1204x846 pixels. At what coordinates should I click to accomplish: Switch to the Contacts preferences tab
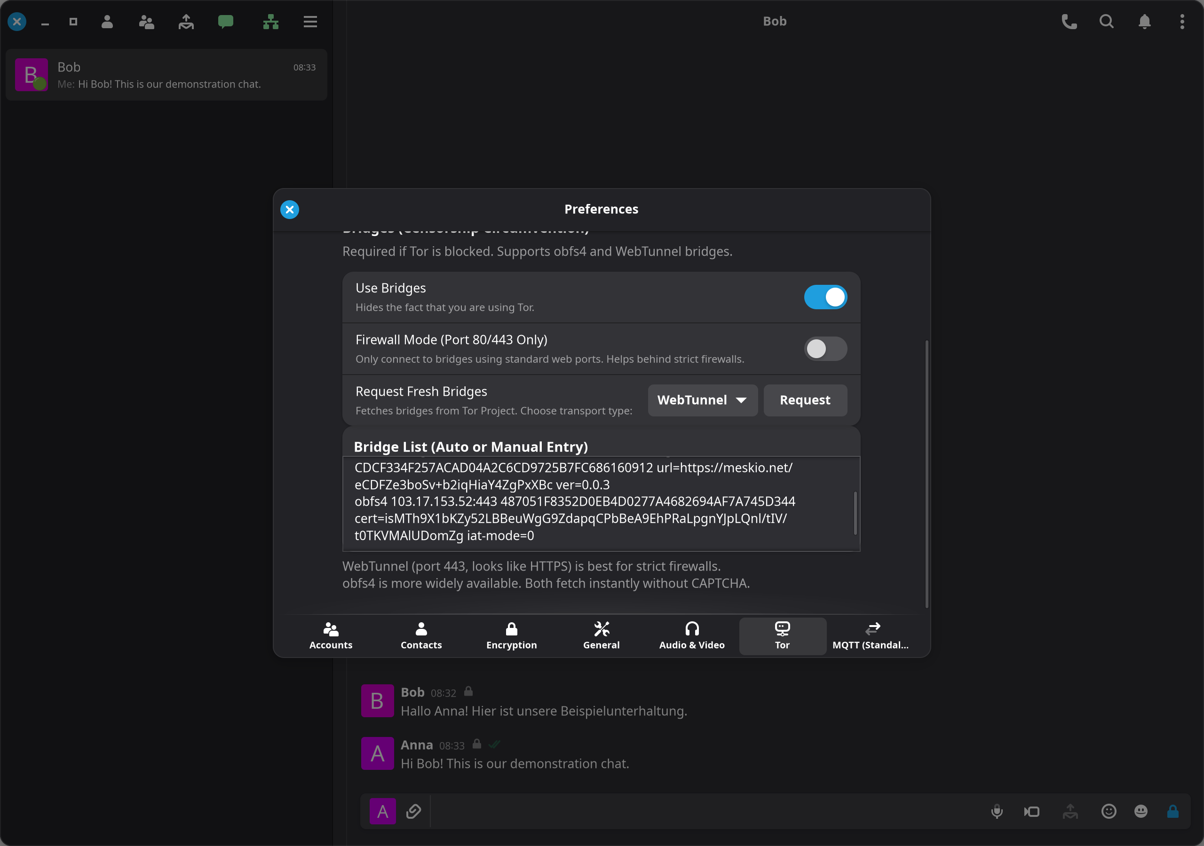[x=421, y=636]
